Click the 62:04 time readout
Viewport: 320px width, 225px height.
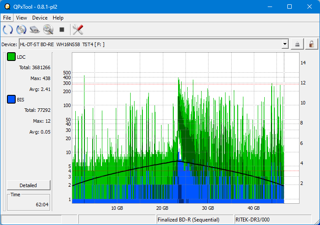point(42,205)
